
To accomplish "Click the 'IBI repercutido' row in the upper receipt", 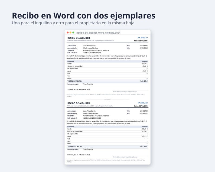I will point(107,69).
